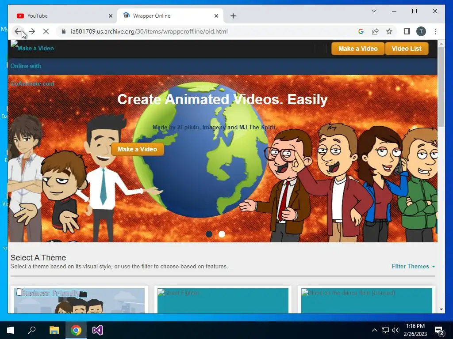The height and width of the screenshot is (339, 453).
Task: Open the tab search chevron
Action: coord(373,11)
